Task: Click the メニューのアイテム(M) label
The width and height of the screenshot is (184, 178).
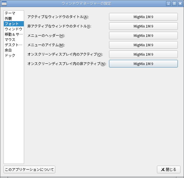Action: click(x=46, y=45)
